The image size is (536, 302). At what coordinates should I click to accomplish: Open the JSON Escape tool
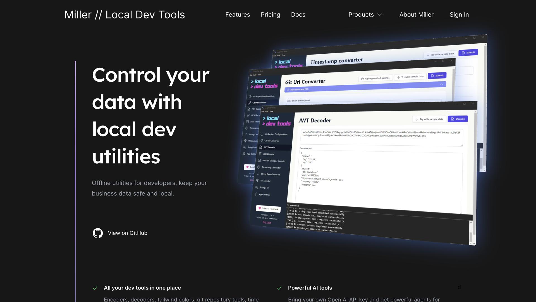(269, 154)
